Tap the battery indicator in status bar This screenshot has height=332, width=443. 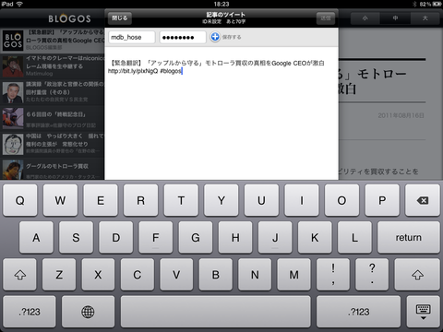pyautogui.click(x=437, y=4)
